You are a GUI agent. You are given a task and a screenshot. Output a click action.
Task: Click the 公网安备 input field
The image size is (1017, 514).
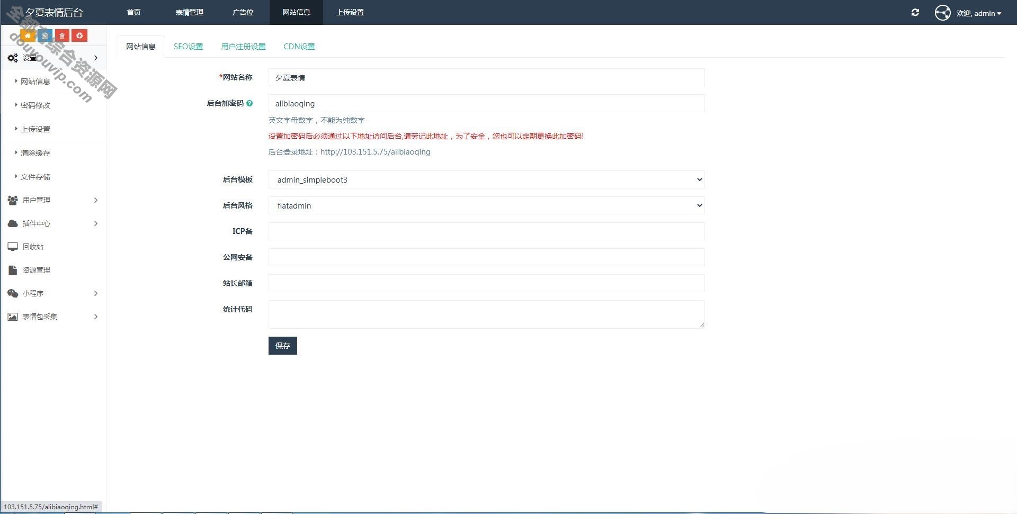click(486, 257)
